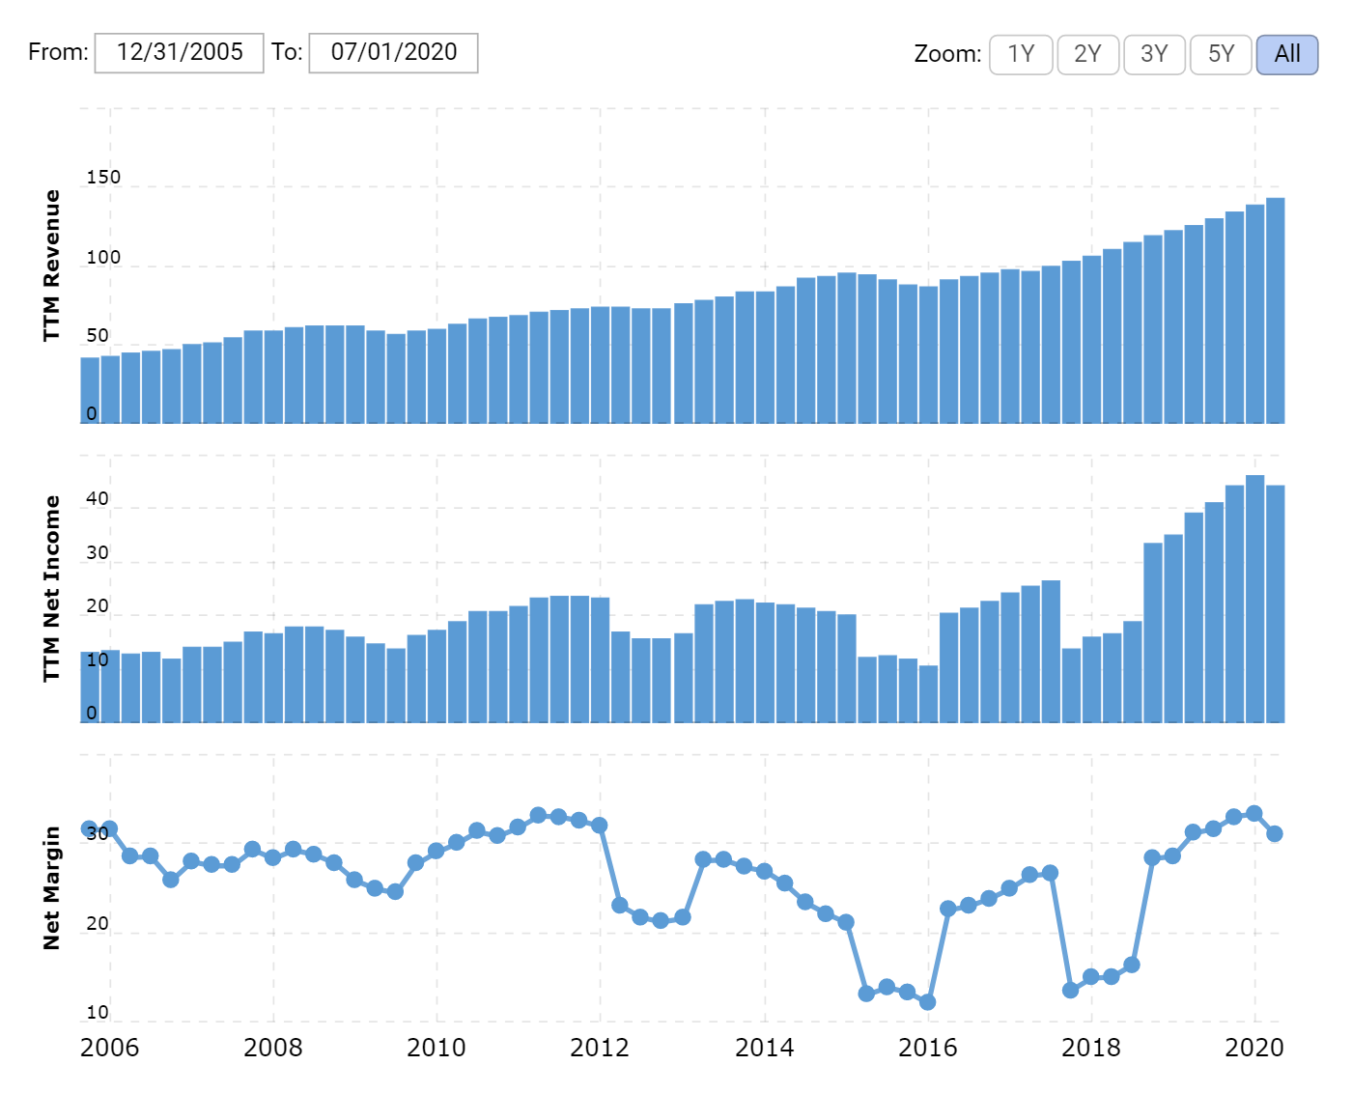Click the 40 tick on net income axis
The width and height of the screenshot is (1352, 1093).
(x=98, y=499)
